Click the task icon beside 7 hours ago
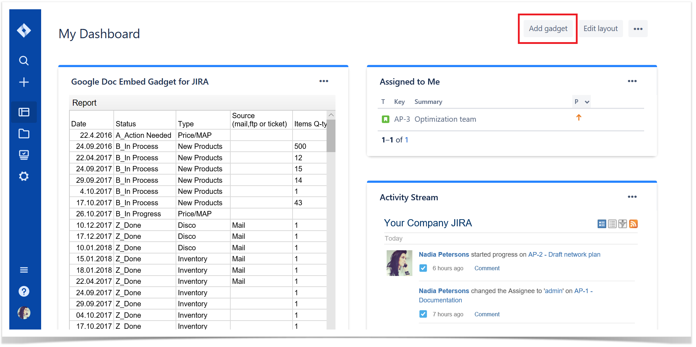The height and width of the screenshot is (347, 696). coord(423,314)
